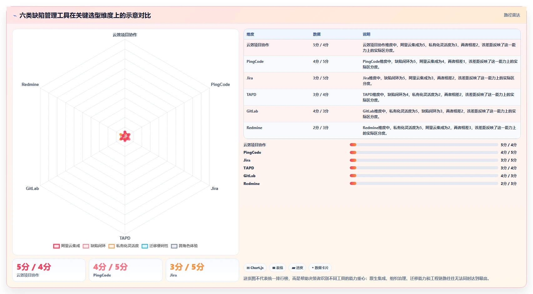Click the 数据卡片 chip

point(320,268)
